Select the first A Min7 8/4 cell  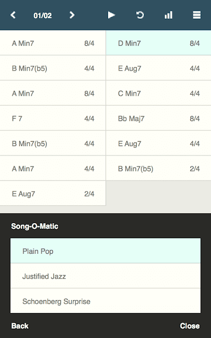point(53,43)
